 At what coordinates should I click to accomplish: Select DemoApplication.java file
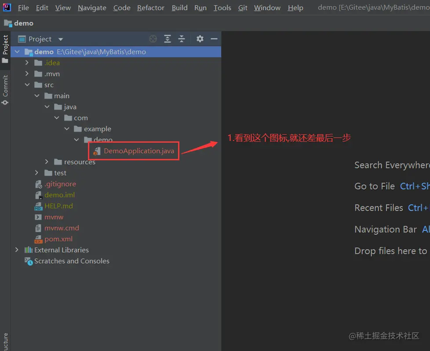(x=139, y=151)
